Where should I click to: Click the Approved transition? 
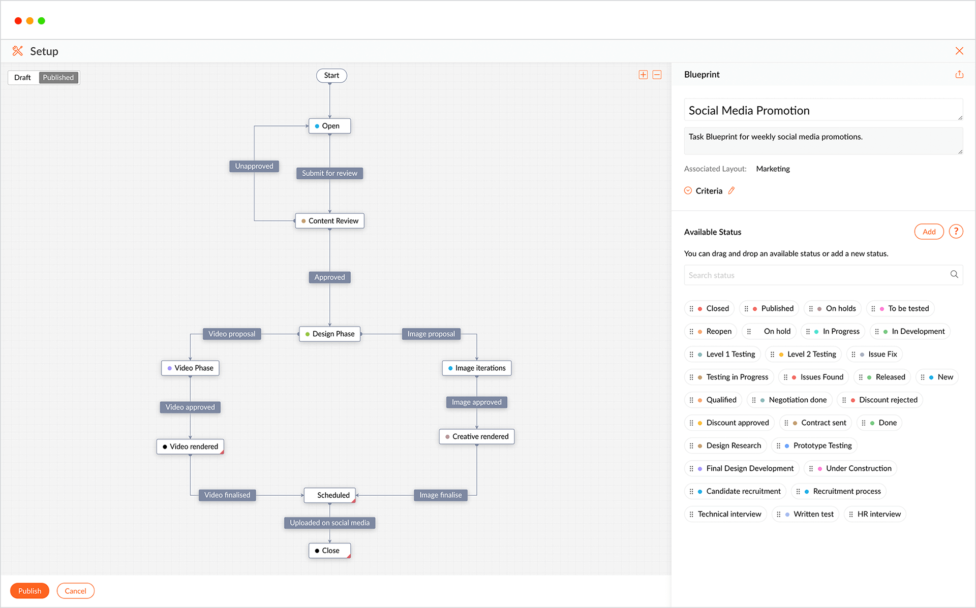point(329,277)
